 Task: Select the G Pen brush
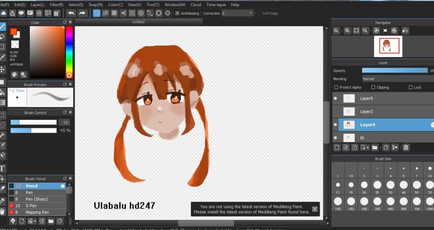tap(37, 206)
